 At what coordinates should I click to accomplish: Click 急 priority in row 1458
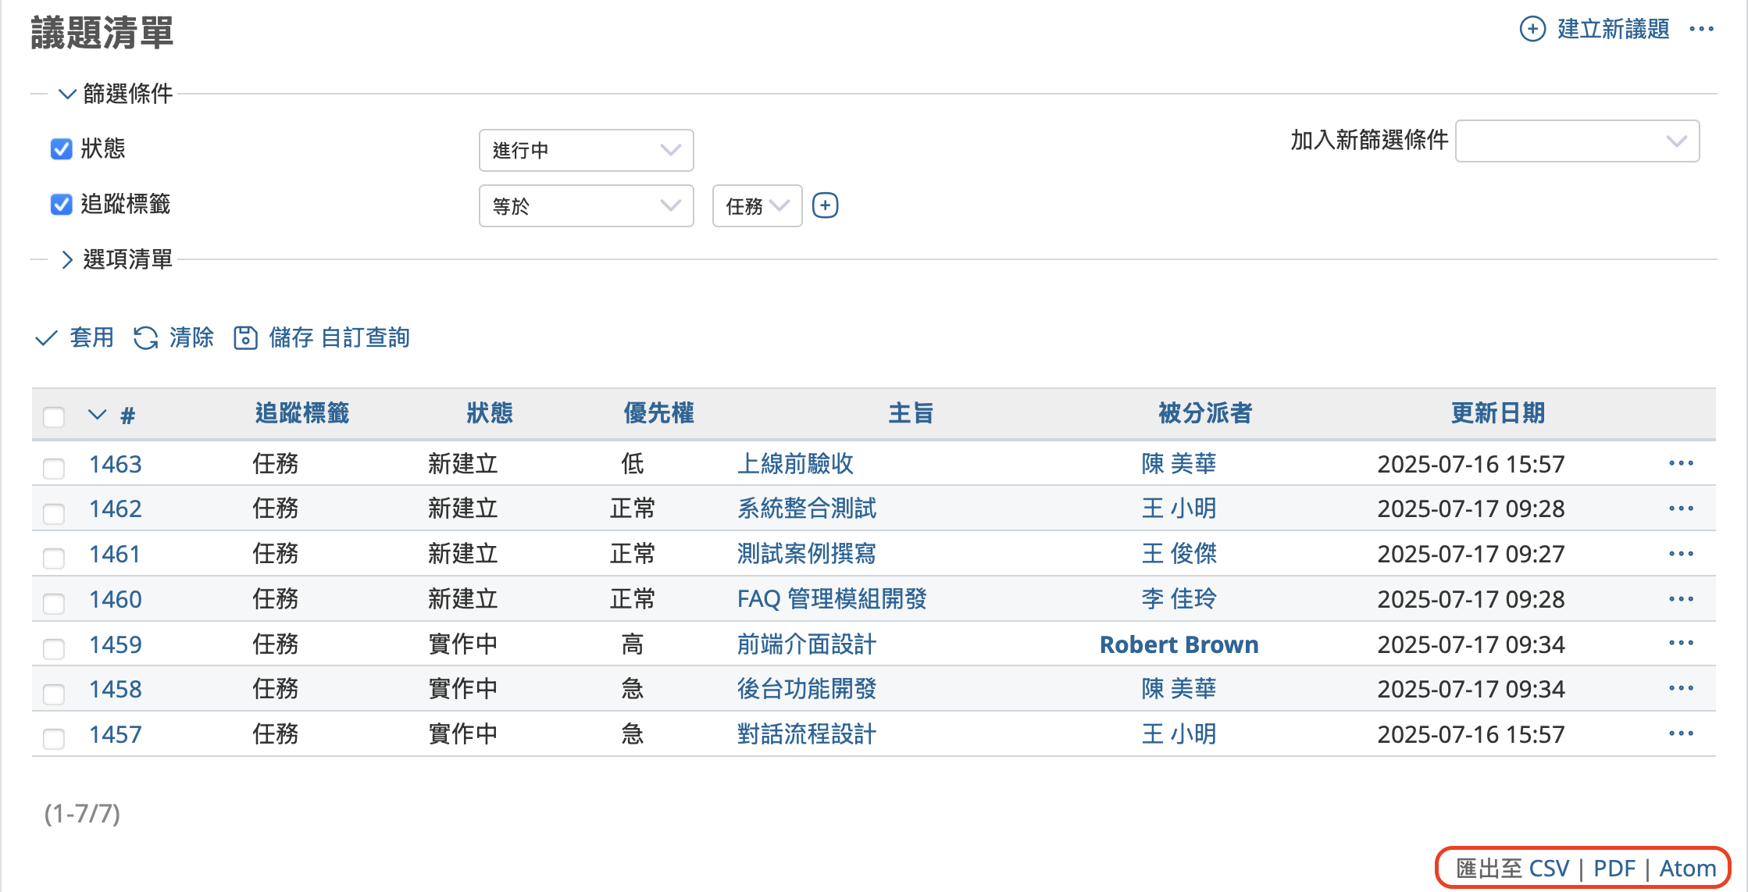[632, 689]
